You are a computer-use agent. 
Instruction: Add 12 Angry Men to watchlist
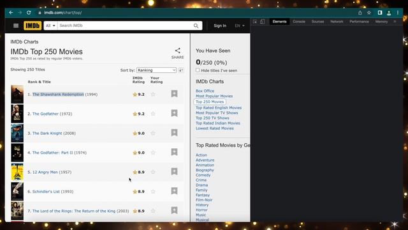[x=174, y=172]
